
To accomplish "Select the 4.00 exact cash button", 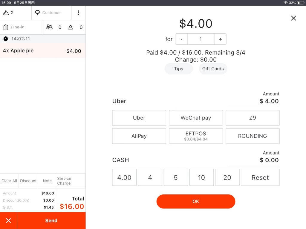I will click(124, 177).
